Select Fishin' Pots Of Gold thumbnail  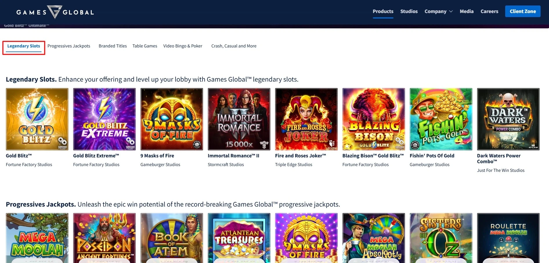(441, 119)
